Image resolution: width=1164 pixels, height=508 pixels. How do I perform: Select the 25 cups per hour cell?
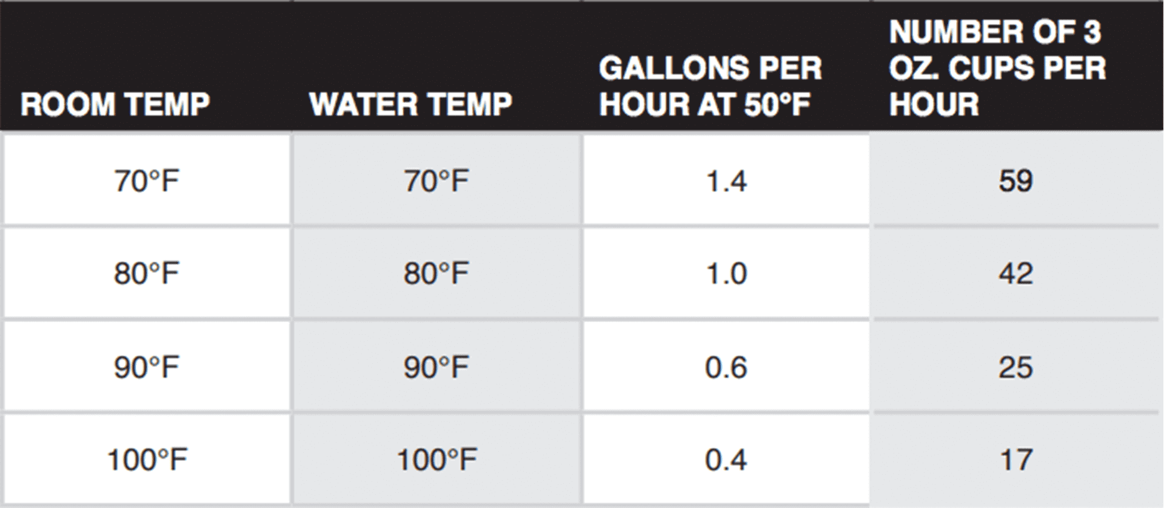tap(1015, 368)
